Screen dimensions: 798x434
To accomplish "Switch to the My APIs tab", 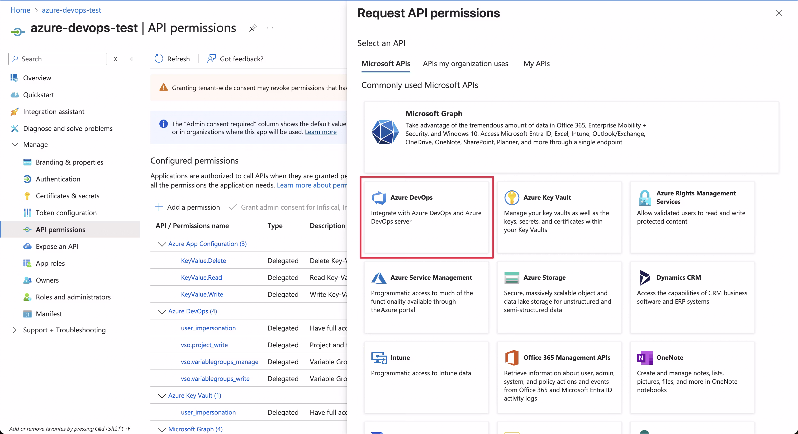I will [x=536, y=64].
